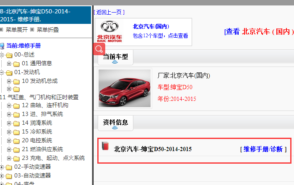Screen dimensions: 294x185
Task: Click the 菜单展开 icon
Action: click(2, 30)
